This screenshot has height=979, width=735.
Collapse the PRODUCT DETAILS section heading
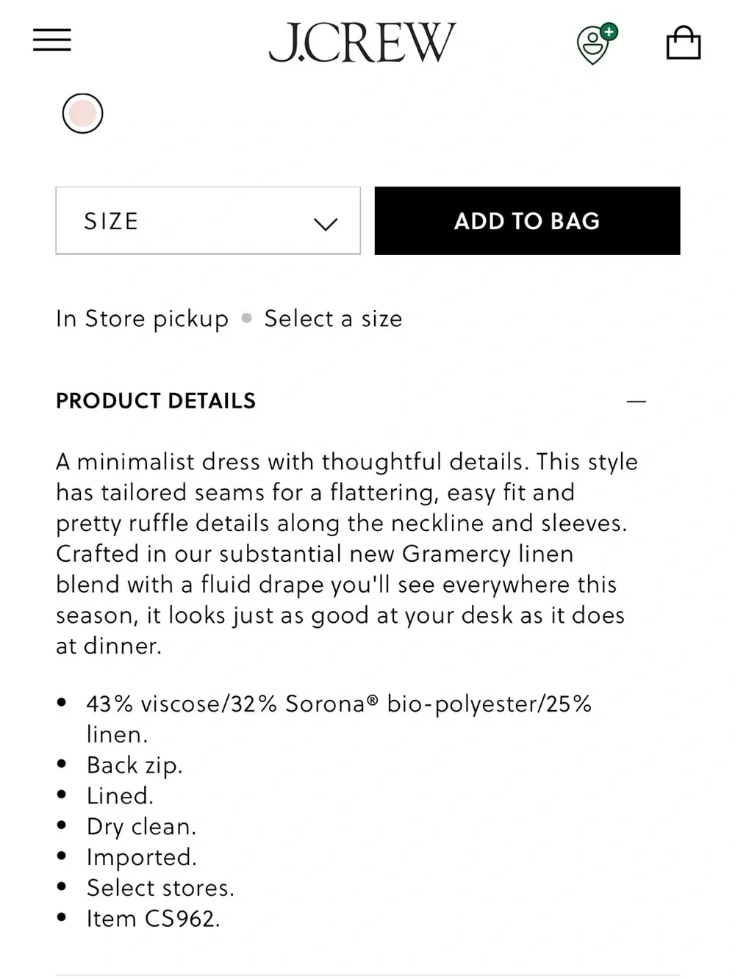pyautogui.click(x=156, y=401)
